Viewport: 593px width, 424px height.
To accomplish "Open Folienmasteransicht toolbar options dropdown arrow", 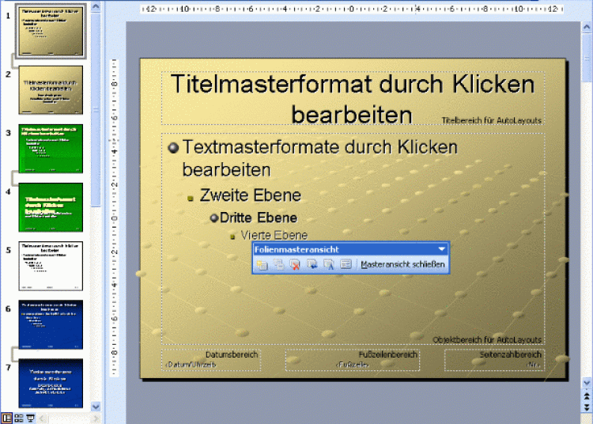I will pyautogui.click(x=442, y=248).
